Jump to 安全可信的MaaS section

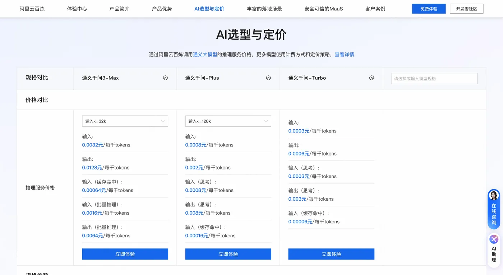tap(324, 9)
